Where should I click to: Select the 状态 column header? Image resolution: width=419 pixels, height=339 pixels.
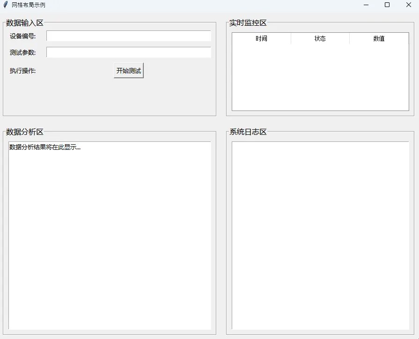pyautogui.click(x=320, y=39)
